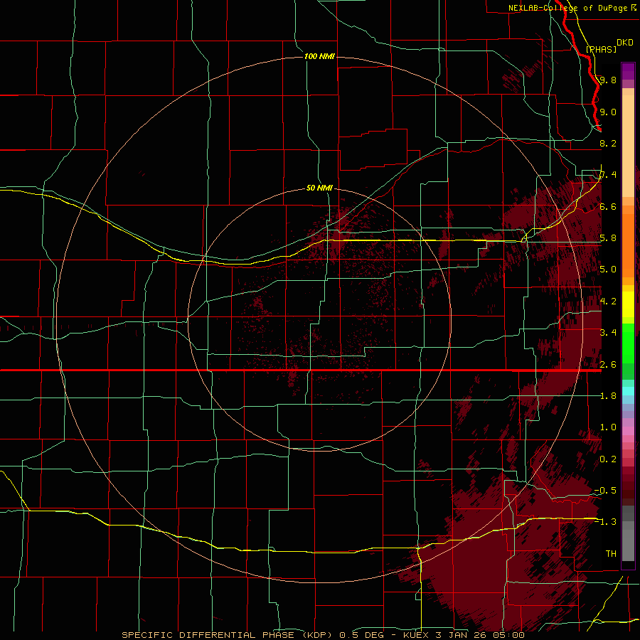Click the 1.8 value on the scale

click(x=608, y=396)
